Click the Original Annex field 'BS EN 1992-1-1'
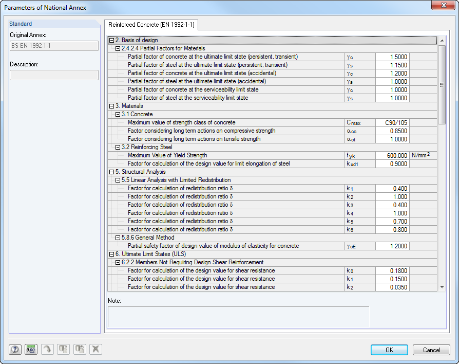The height and width of the screenshot is (364, 459). 54,46
